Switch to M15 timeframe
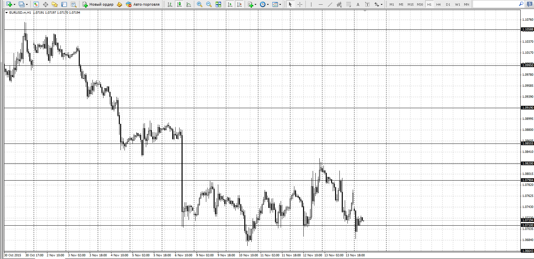The height and width of the screenshot is (259, 534). pyautogui.click(x=411, y=4)
